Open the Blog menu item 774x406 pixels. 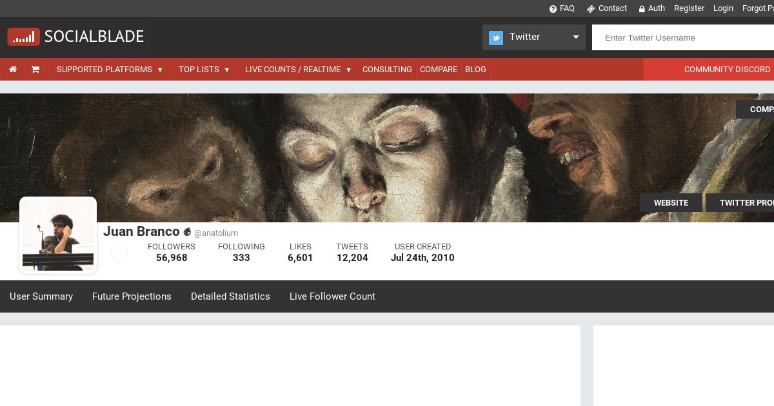coord(475,70)
